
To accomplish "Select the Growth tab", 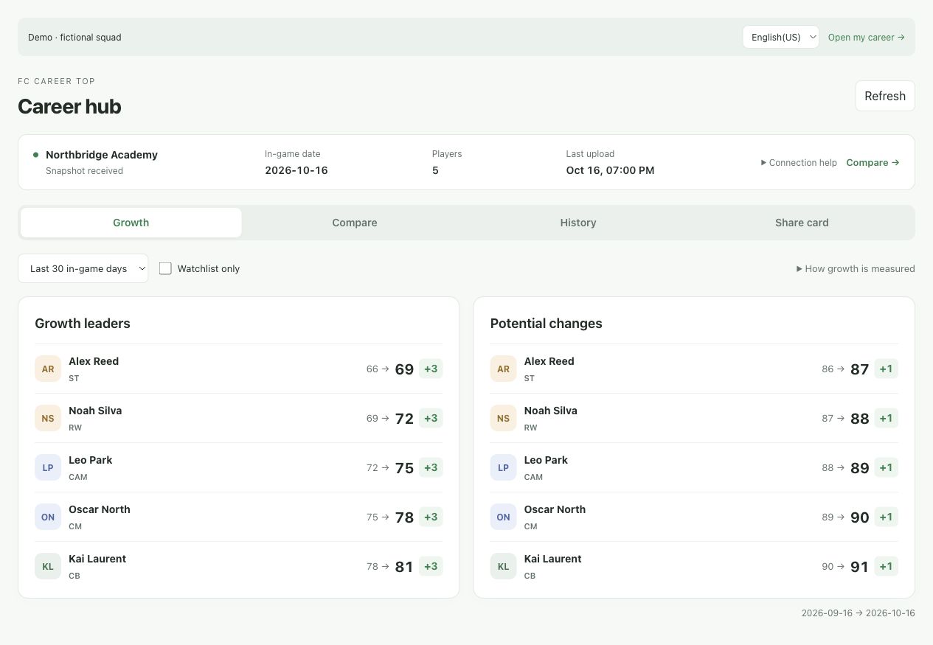I will pyautogui.click(x=131, y=223).
